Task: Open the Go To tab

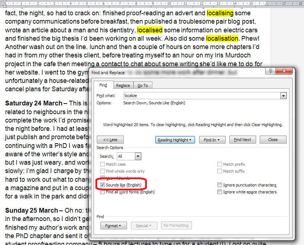Action: coord(143,85)
